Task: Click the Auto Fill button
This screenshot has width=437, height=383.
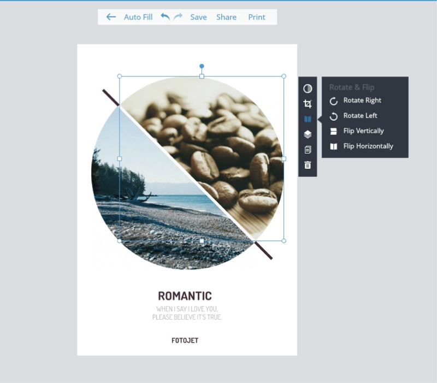Action: (x=138, y=17)
